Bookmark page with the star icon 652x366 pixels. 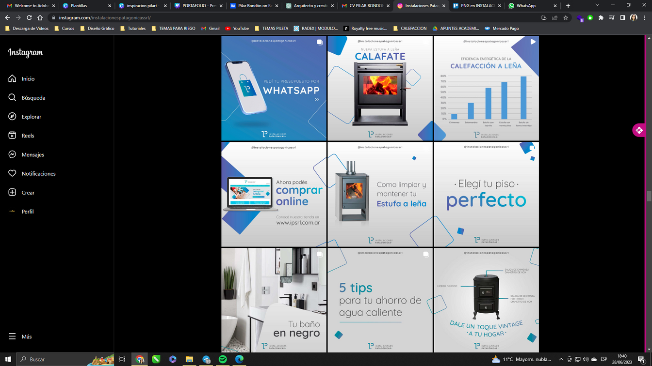point(566,17)
